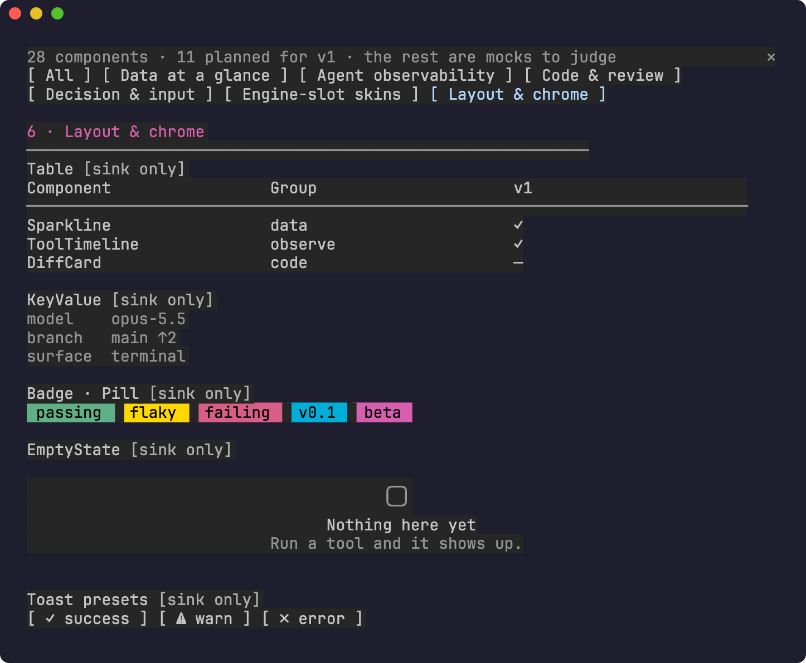Viewport: 806px width, 663px height.
Task: Click the DiffCard v1 dash mark
Action: (x=518, y=263)
